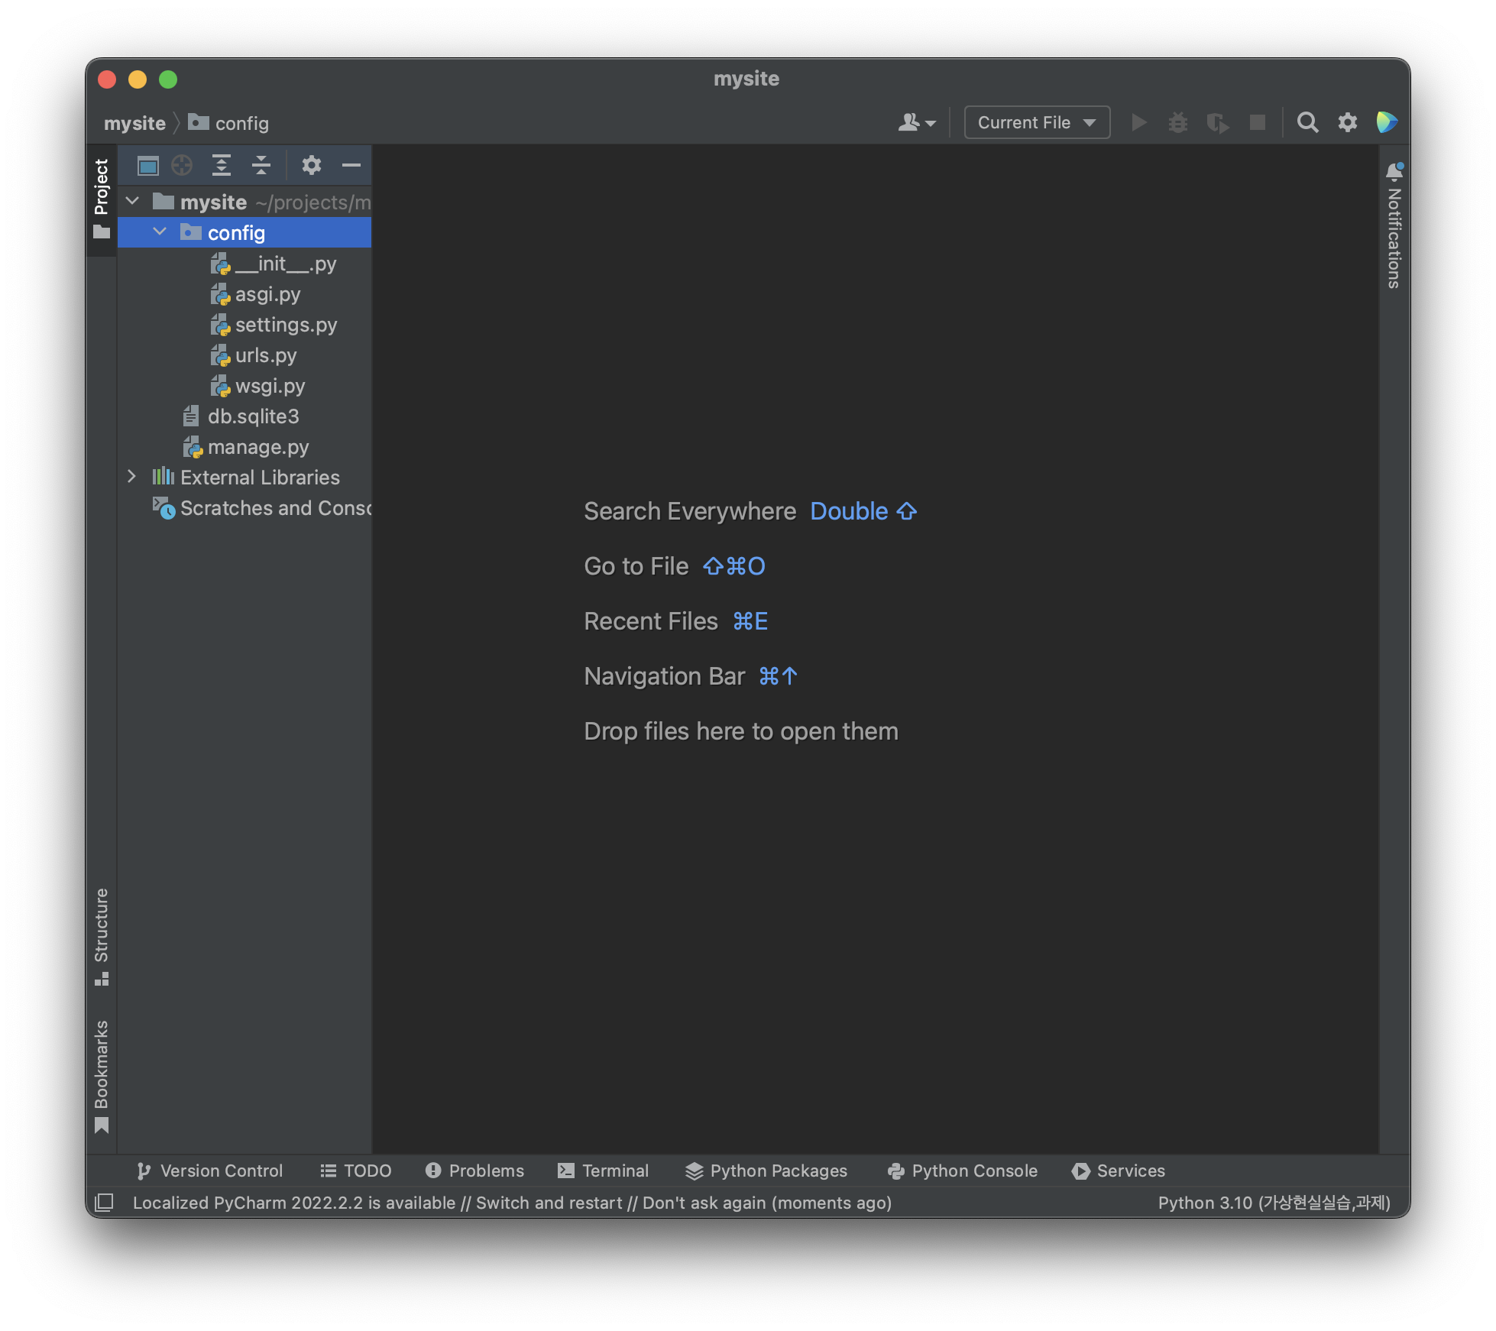Click Expand All icon in Project panel
This screenshot has height=1331, width=1496.
[x=222, y=165]
